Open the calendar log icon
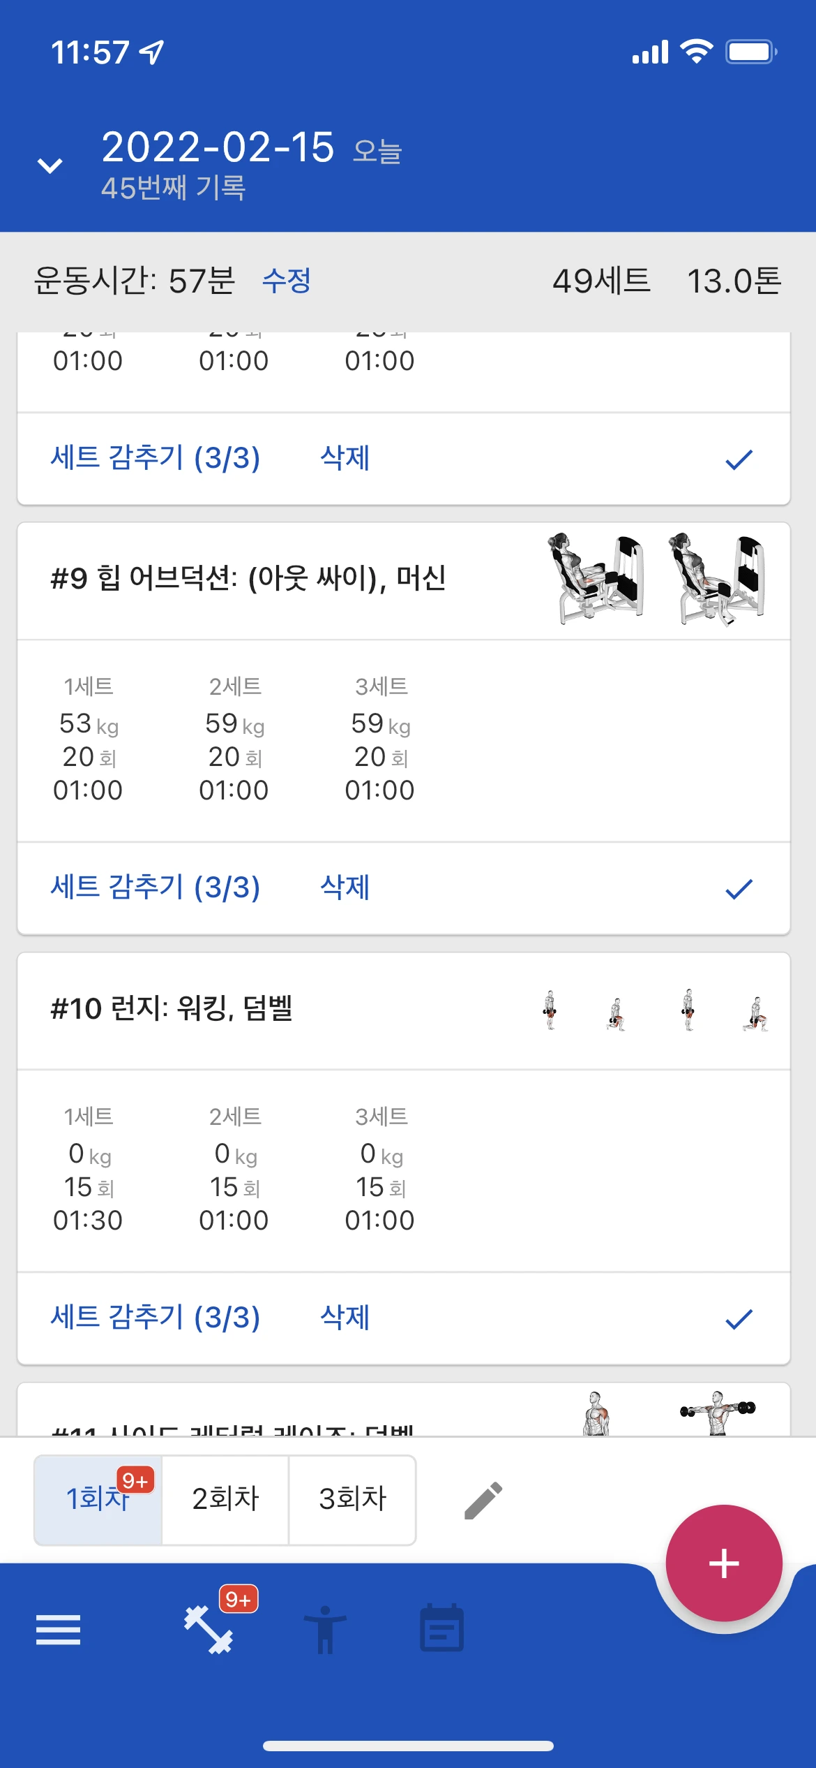 point(441,1628)
